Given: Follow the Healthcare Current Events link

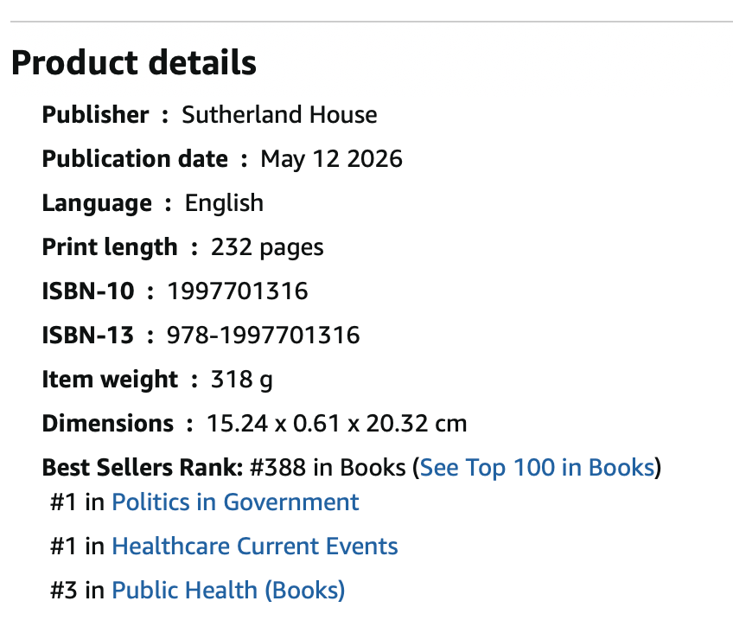Looking at the screenshot, I should click(255, 546).
